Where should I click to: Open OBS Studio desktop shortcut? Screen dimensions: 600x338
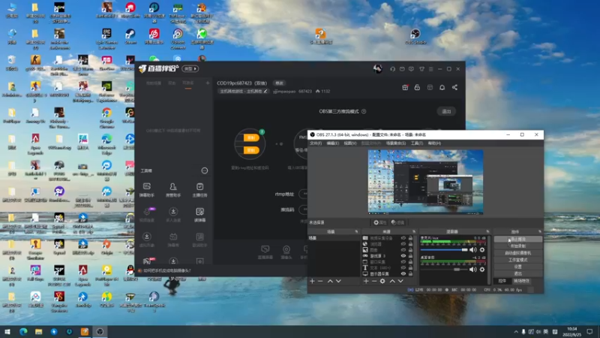(x=415, y=36)
